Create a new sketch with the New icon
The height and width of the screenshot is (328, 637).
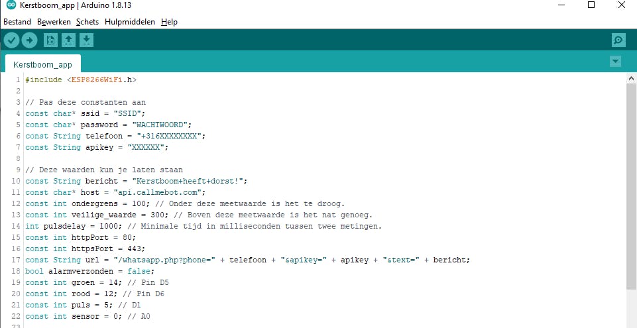(x=50, y=40)
